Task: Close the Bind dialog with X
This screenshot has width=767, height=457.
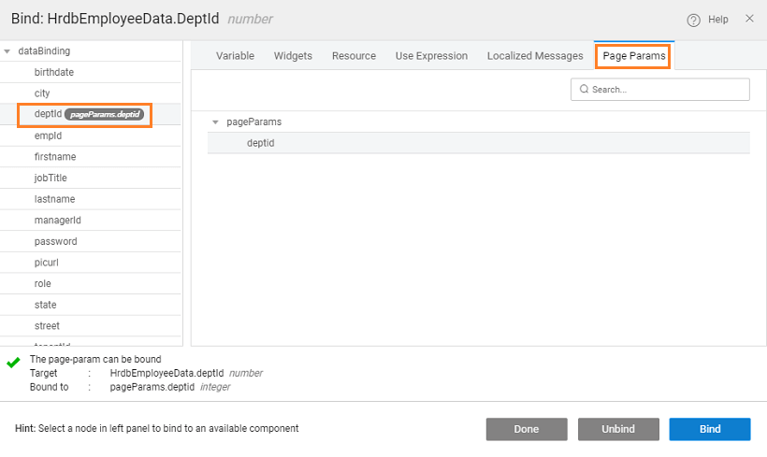Action: [x=749, y=19]
